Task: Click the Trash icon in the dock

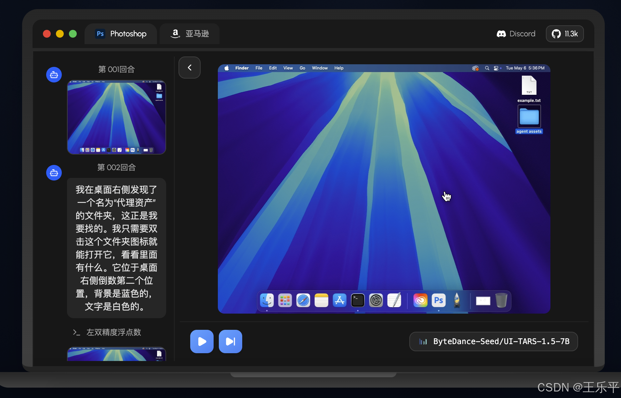Action: (501, 301)
